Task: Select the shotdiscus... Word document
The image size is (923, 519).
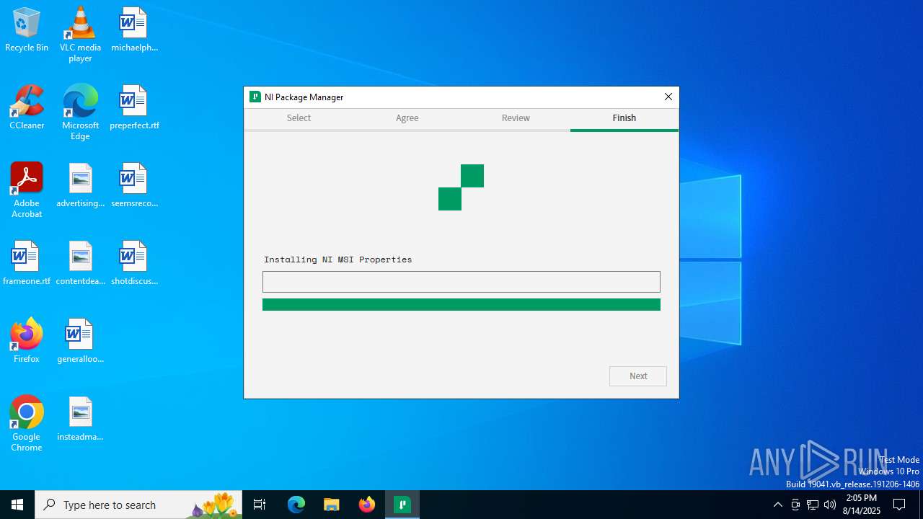Action: click(x=134, y=263)
